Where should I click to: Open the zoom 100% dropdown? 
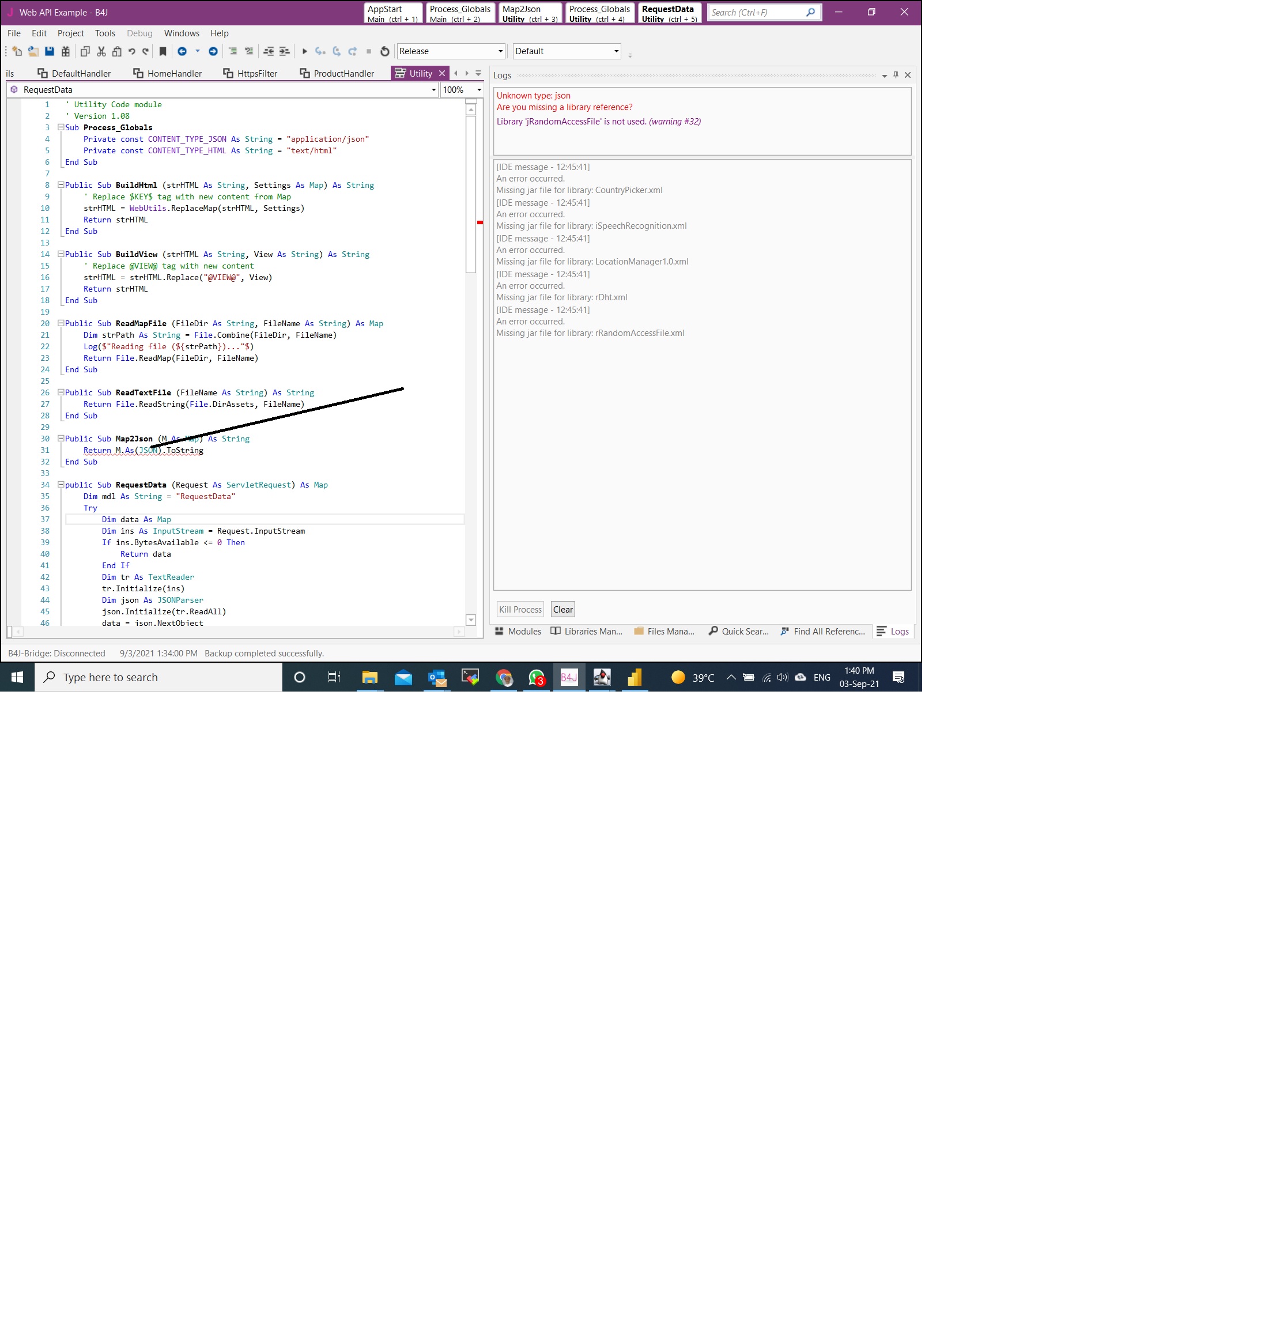click(479, 89)
